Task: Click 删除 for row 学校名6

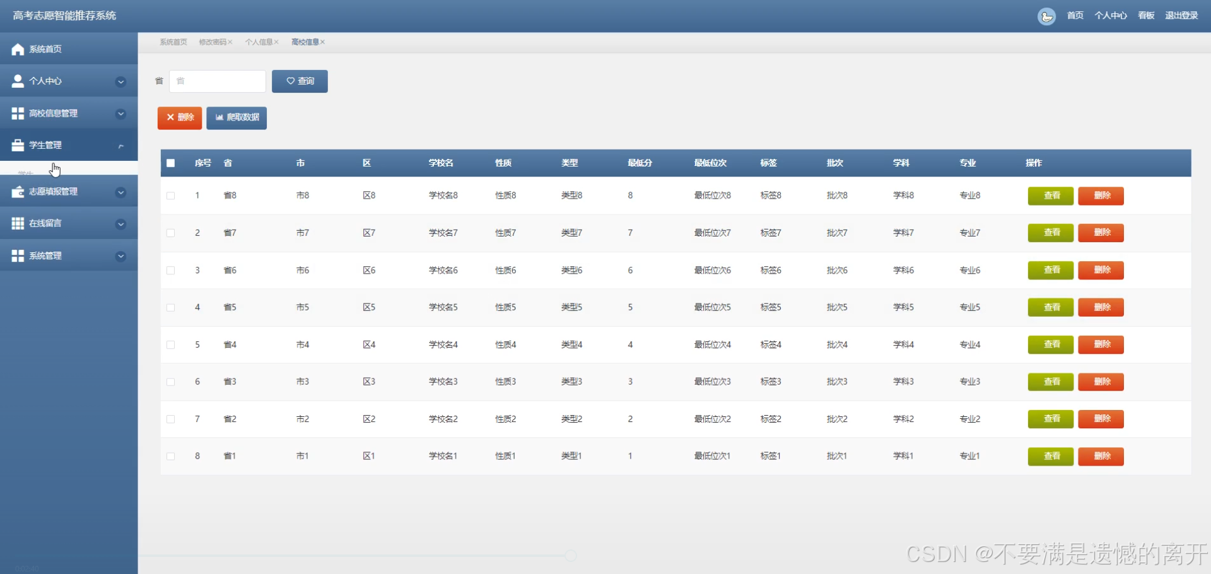Action: pos(1101,270)
